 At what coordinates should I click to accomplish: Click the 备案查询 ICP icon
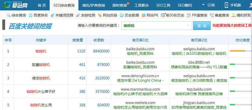[212, 15]
